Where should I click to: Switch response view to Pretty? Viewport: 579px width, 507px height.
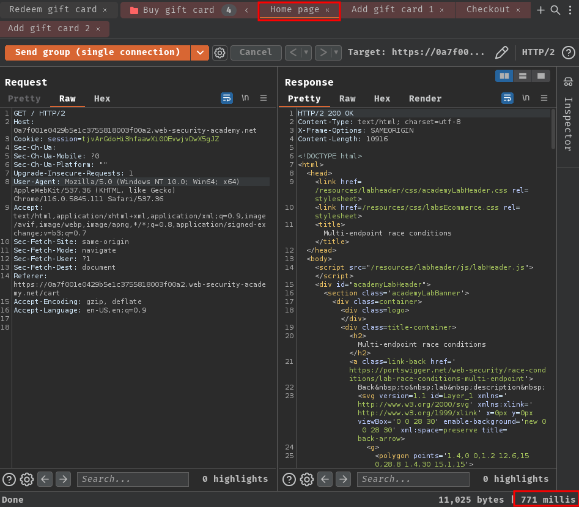pyautogui.click(x=304, y=98)
